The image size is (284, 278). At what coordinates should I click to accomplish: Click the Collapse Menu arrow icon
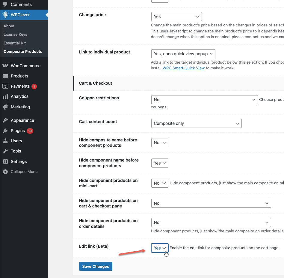(5, 172)
